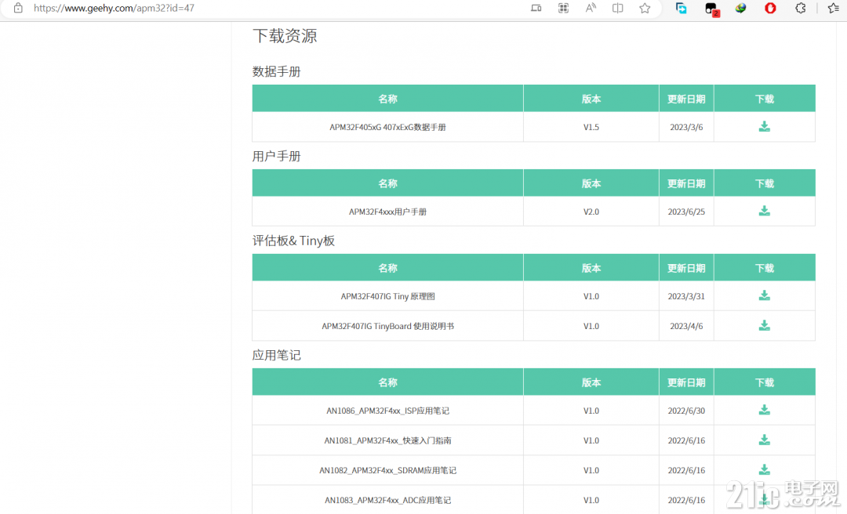This screenshot has height=514, width=847.
Task: Click the 数据手册 section heading
Action: point(277,71)
